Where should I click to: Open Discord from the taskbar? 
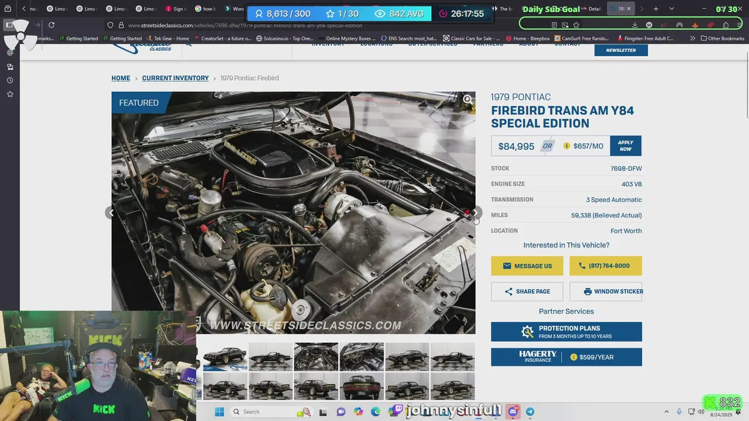pos(513,412)
